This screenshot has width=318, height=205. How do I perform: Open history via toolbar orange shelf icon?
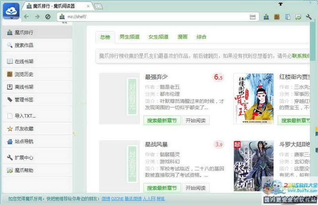click(x=277, y=17)
